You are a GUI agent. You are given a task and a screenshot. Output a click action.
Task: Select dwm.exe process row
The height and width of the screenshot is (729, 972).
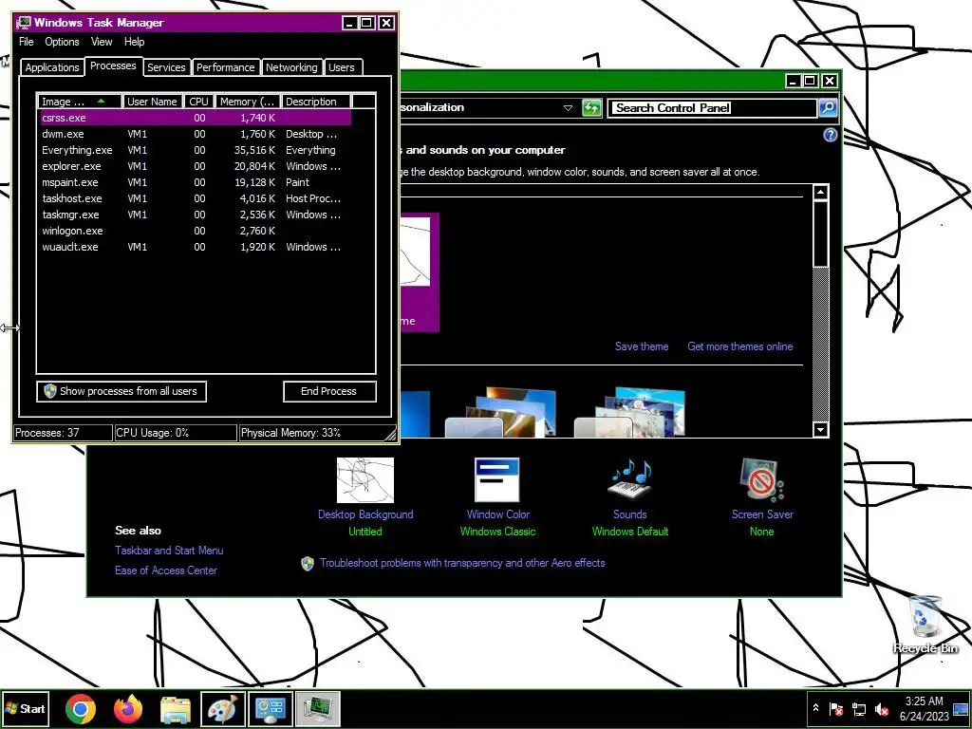coord(196,134)
